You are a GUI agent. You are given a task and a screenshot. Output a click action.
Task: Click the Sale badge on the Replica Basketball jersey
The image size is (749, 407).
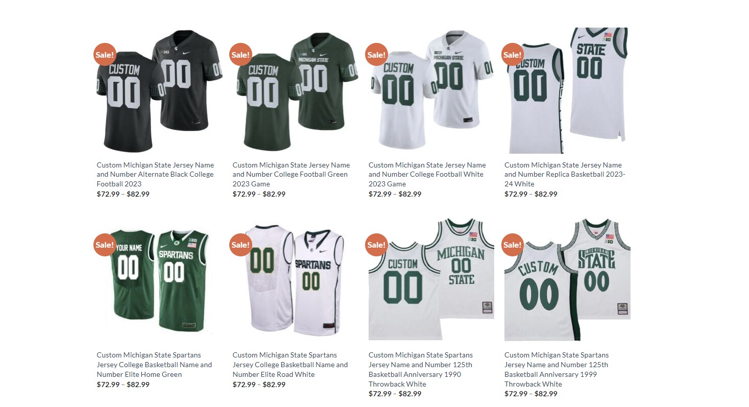[x=512, y=55]
